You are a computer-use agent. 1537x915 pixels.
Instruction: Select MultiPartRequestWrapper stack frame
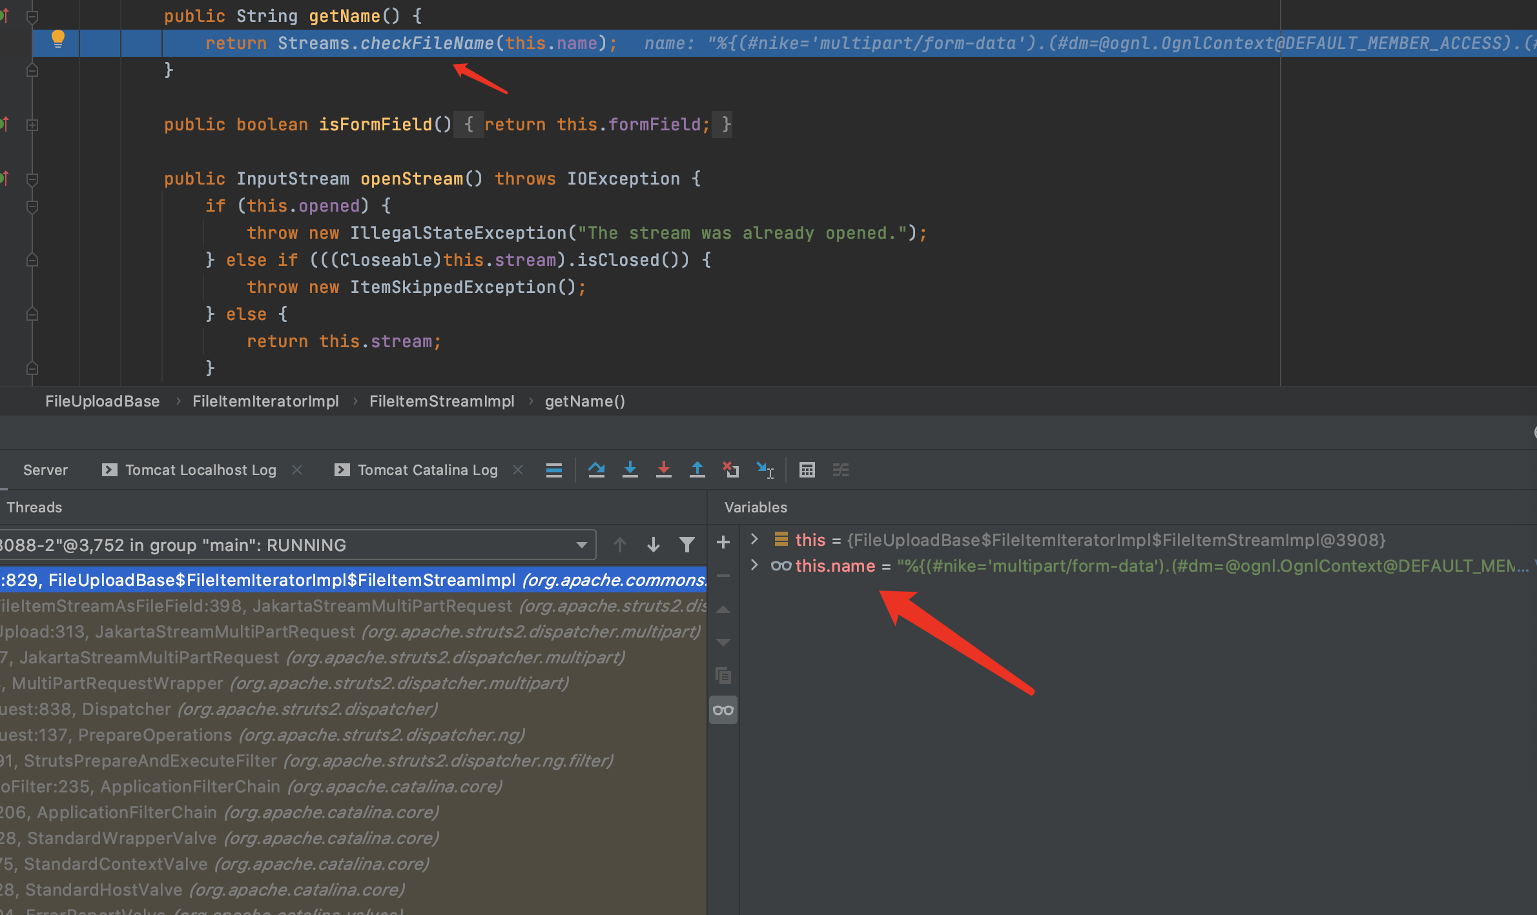coord(353,683)
